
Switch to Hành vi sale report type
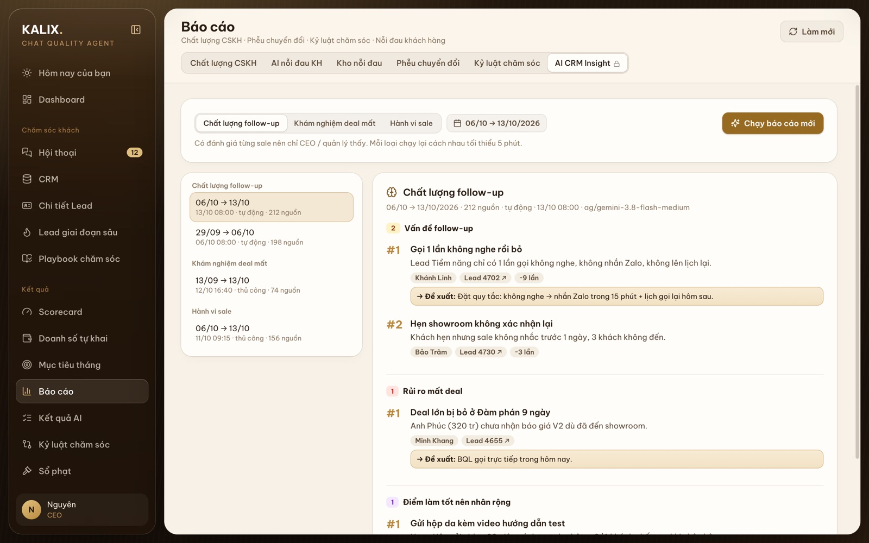411,123
